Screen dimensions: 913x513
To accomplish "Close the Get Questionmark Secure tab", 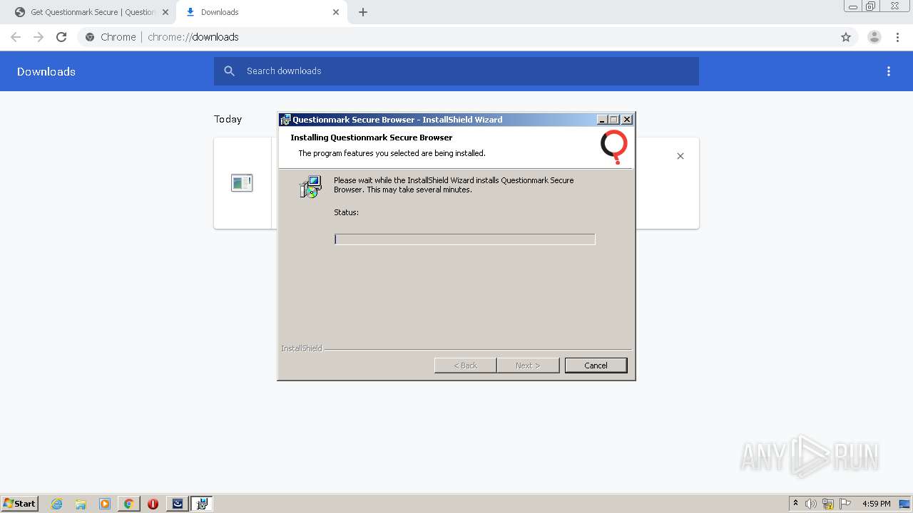I will coord(165,12).
